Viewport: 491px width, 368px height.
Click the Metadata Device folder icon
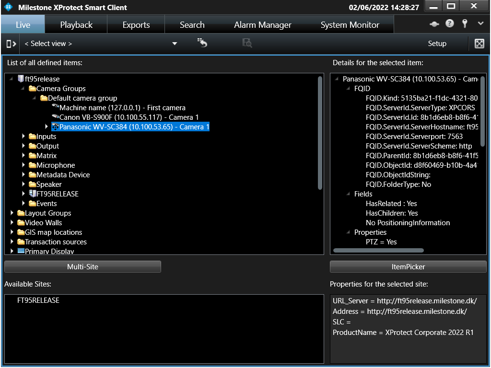(x=32, y=175)
